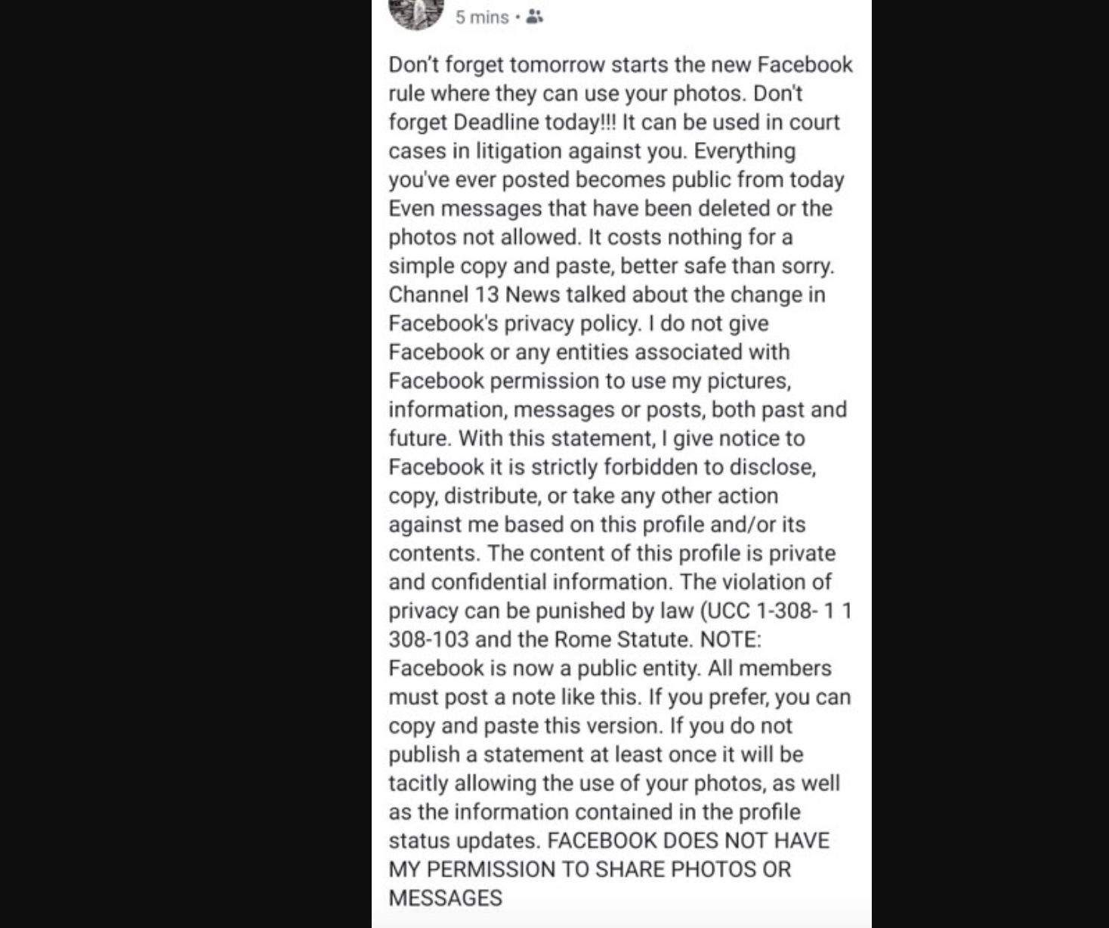Click the words 'Rome Statute'
This screenshot has height=928, width=1109.
(x=622, y=639)
